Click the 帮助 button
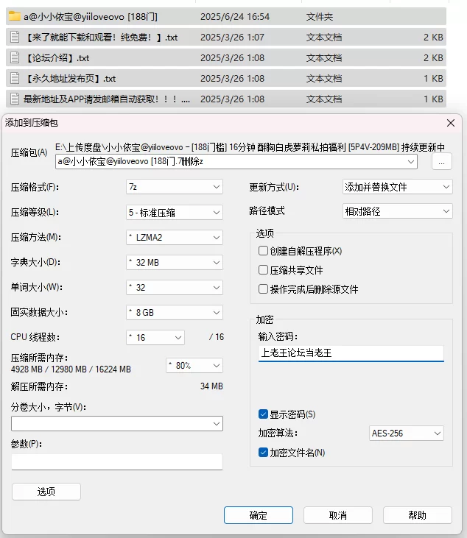 coord(417,515)
